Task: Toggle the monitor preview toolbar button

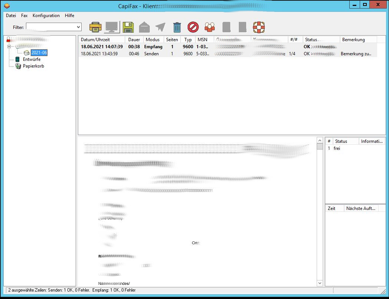Action: tap(112, 27)
